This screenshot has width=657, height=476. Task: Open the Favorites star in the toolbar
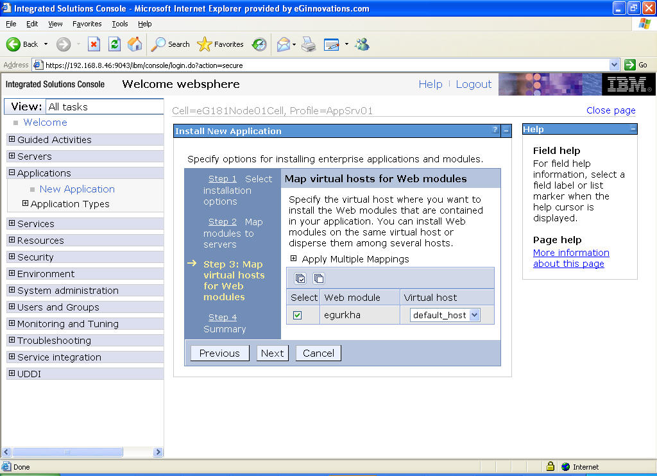[205, 44]
